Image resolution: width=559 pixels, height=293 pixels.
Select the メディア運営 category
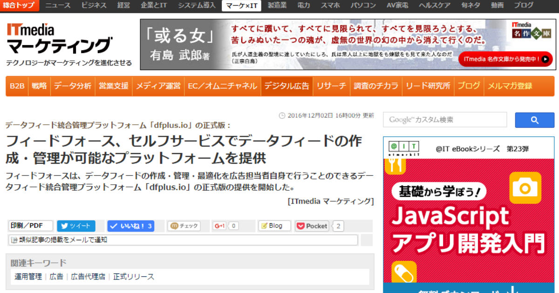(158, 86)
